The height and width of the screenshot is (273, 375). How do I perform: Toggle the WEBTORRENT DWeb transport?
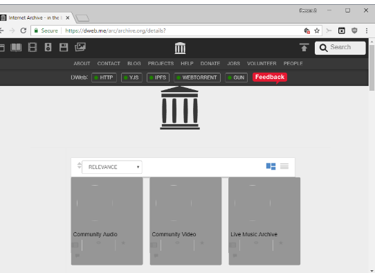point(197,78)
